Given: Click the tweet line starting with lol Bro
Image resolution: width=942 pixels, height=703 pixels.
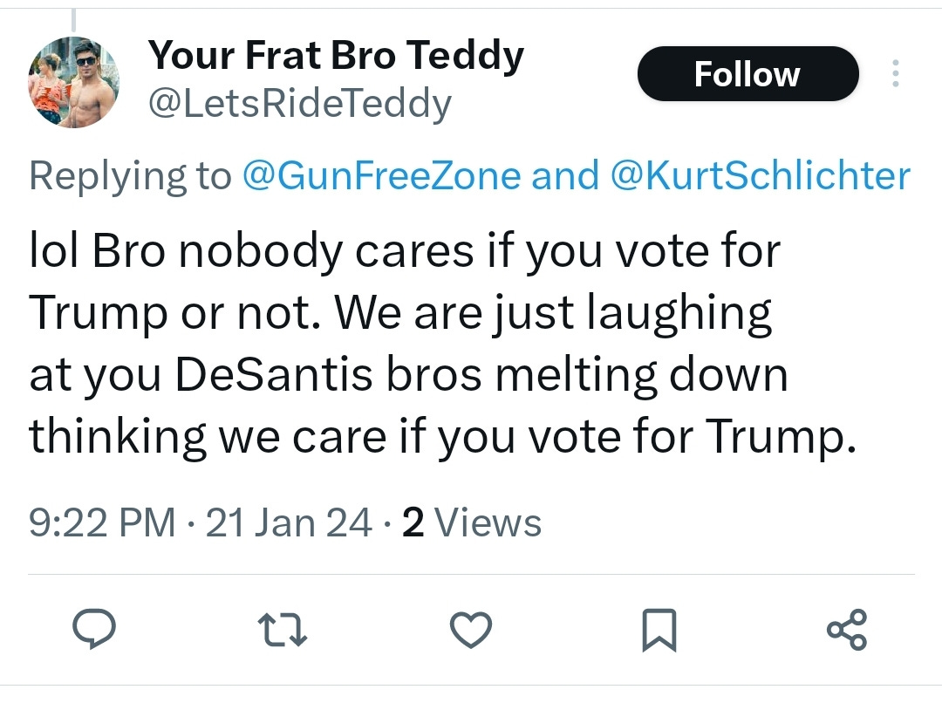Looking at the screenshot, I should point(405,251).
